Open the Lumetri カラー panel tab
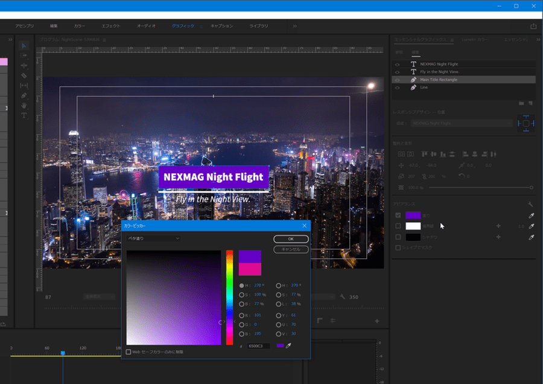The image size is (543, 384). point(475,40)
